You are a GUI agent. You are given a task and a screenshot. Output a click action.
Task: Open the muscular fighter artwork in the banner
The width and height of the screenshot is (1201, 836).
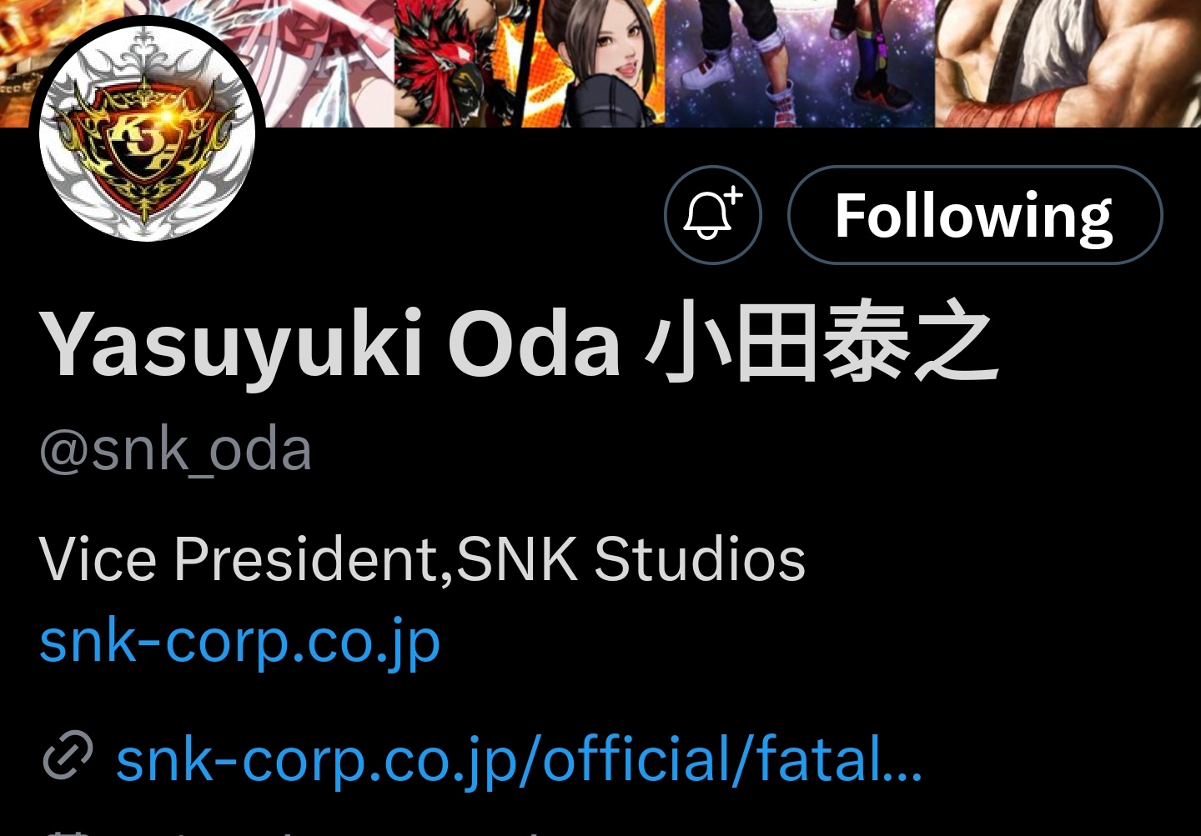1068,63
